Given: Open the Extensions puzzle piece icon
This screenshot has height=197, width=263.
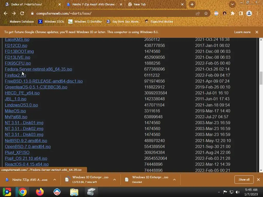Looking at the screenshot, I should 232,13.
